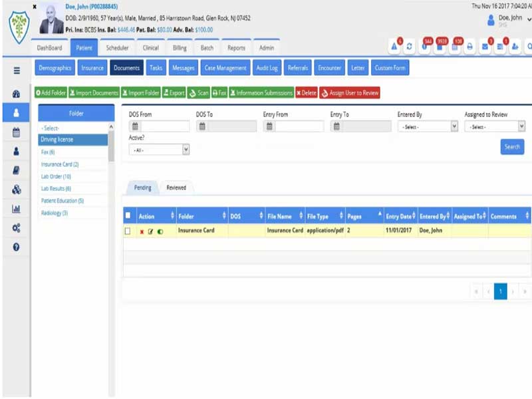This screenshot has height=399, width=532.
Task: Select the Radiology (3) folder
Action: tap(55, 213)
